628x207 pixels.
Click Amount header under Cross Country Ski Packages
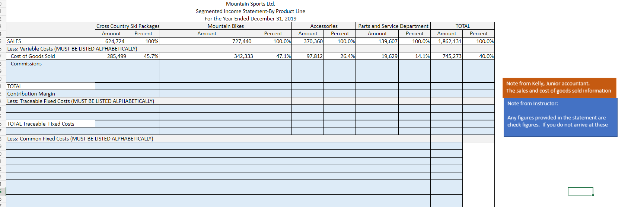pyautogui.click(x=111, y=33)
